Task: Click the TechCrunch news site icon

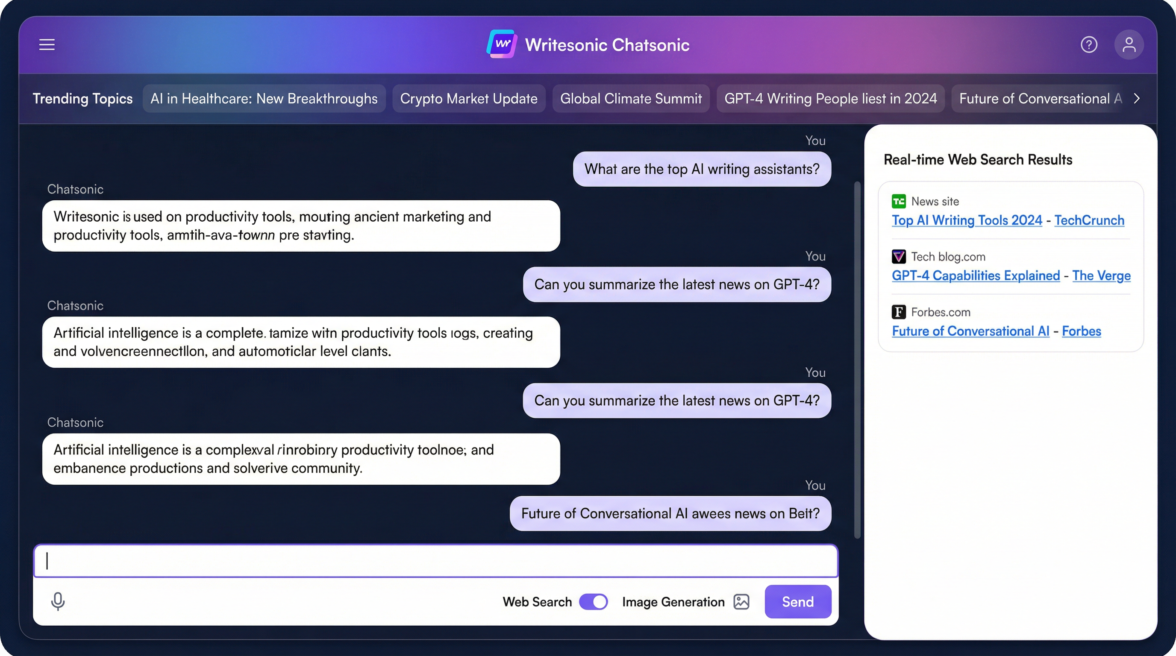Action: (x=899, y=201)
